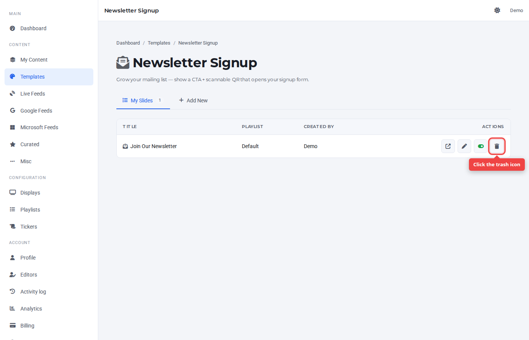529x340 pixels.
Task: Click the Join Our Newsletter slide title
Action: tap(153, 146)
